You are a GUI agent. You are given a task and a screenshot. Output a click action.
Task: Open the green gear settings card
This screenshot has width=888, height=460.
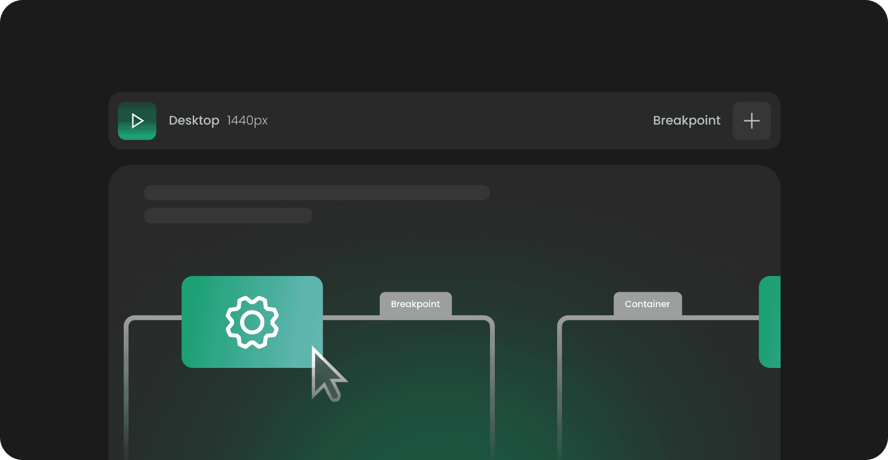click(x=252, y=322)
